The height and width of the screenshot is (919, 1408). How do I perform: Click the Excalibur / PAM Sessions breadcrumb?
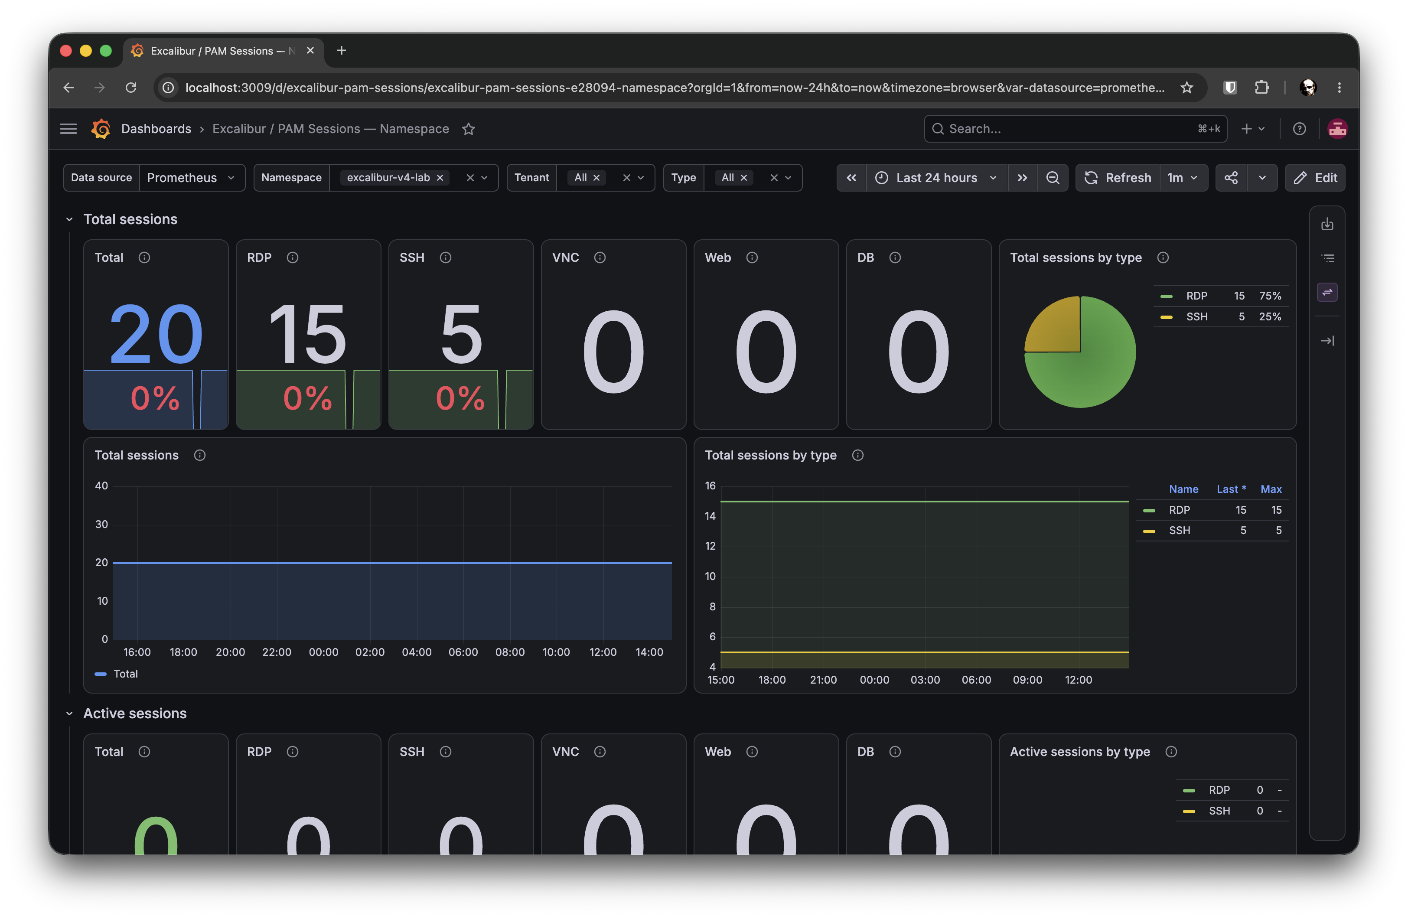pyautogui.click(x=331, y=128)
